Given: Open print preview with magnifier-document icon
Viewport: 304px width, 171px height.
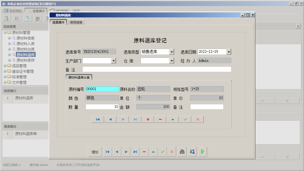Looking at the screenshot, I should [192, 152].
